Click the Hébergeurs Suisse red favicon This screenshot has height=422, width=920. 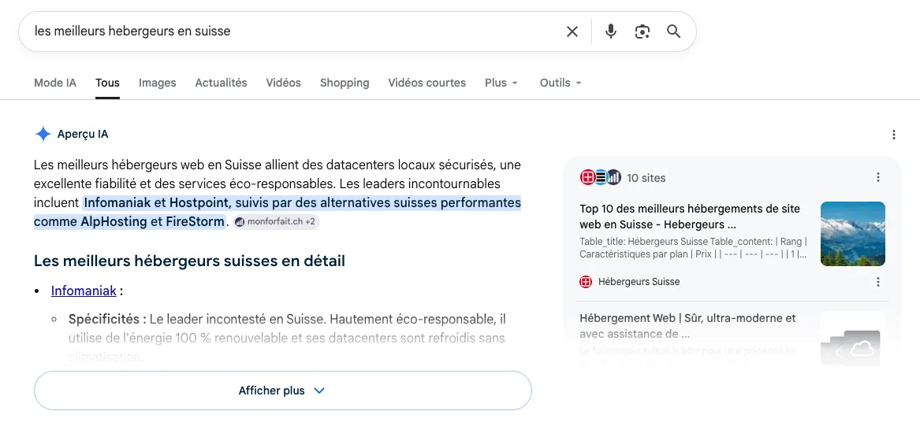pos(586,282)
